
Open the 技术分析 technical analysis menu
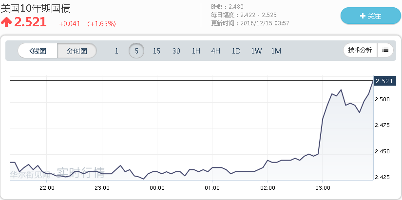[x=360, y=50]
